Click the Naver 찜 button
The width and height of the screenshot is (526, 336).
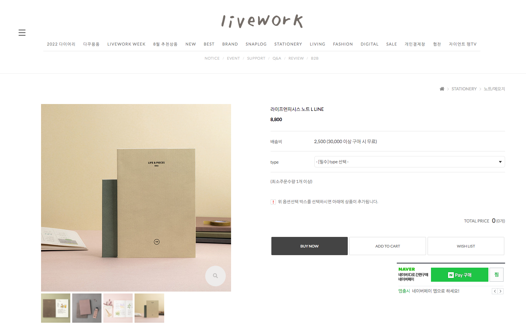(x=497, y=275)
